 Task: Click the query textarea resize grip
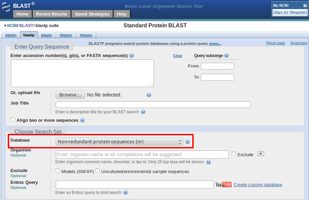click(151, 85)
